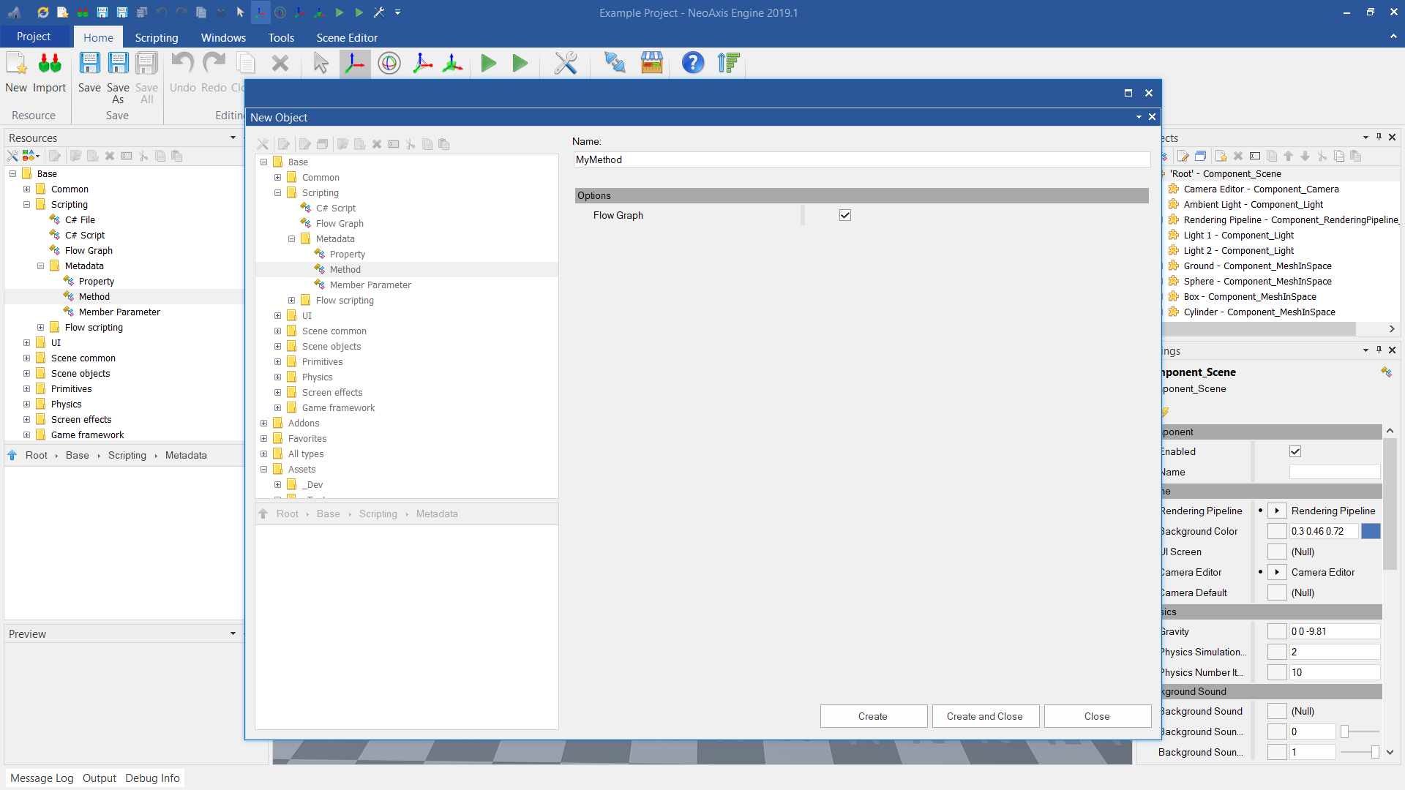Viewport: 1405px width, 790px height.
Task: Switch to the Output tab at bottom
Action: [100, 778]
